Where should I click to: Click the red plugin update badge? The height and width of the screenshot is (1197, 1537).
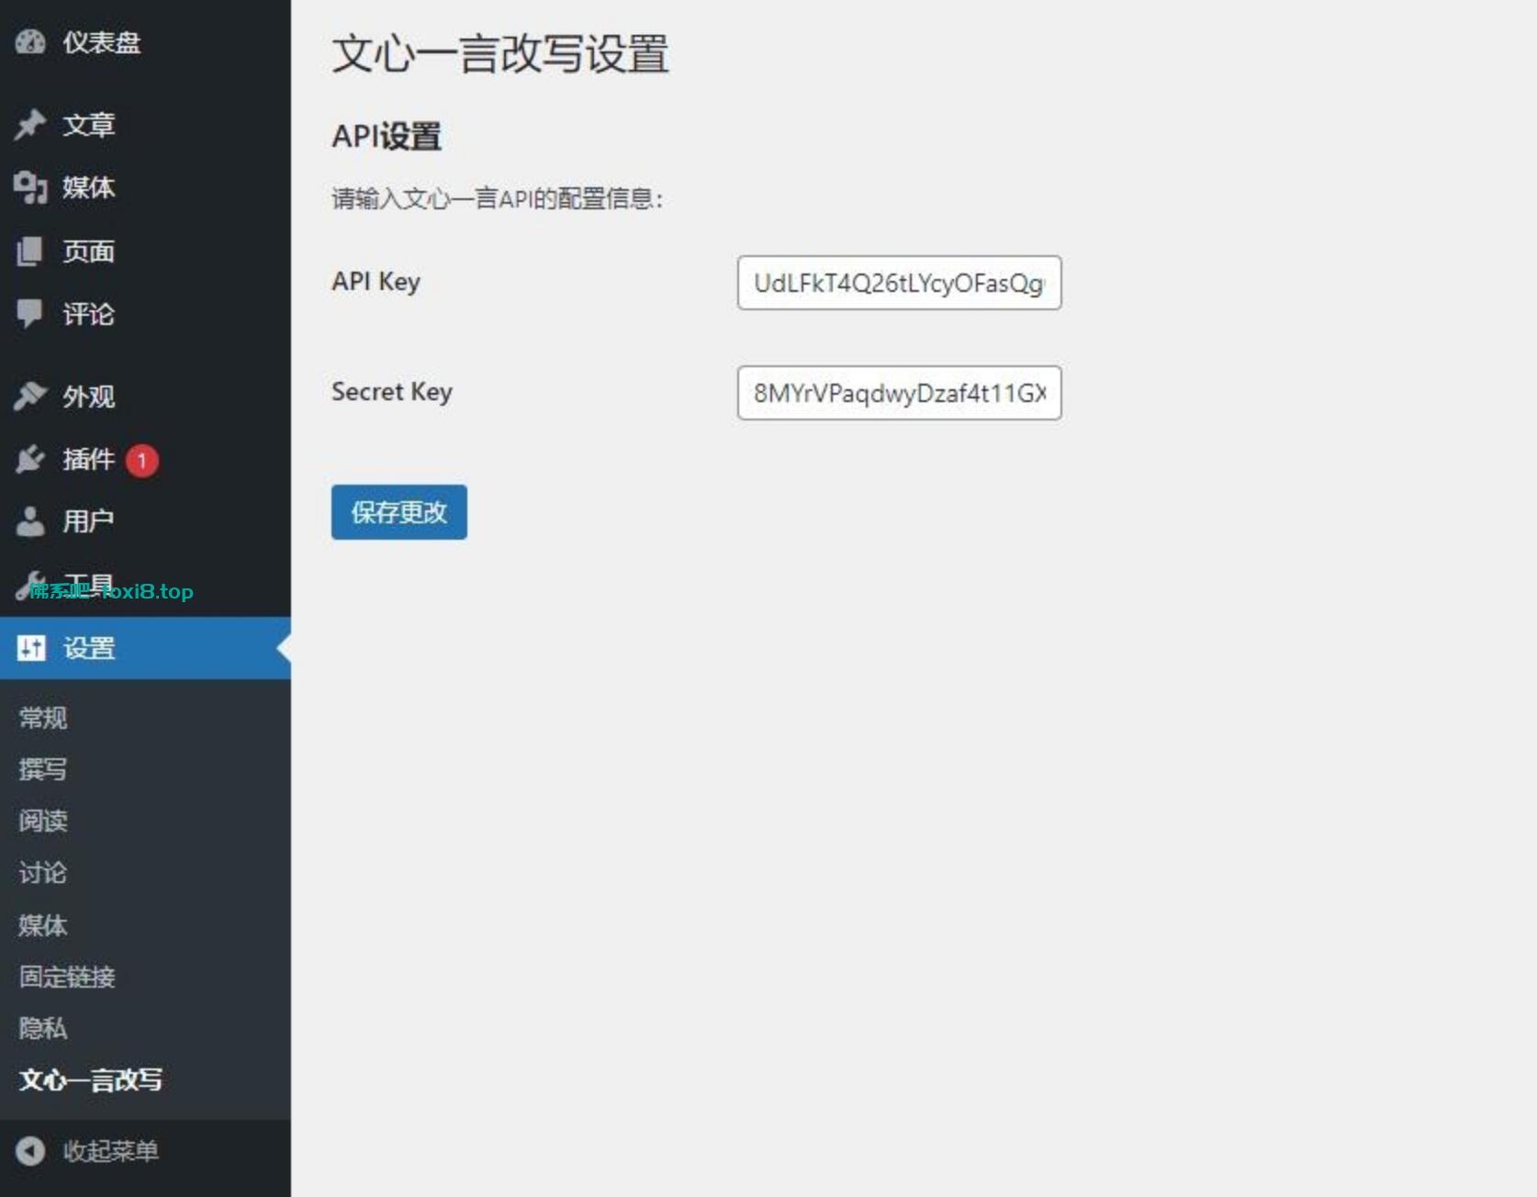pos(141,460)
